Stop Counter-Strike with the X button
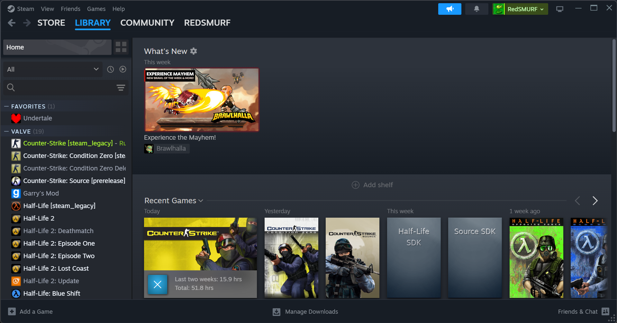This screenshot has height=323, width=617. tap(157, 284)
